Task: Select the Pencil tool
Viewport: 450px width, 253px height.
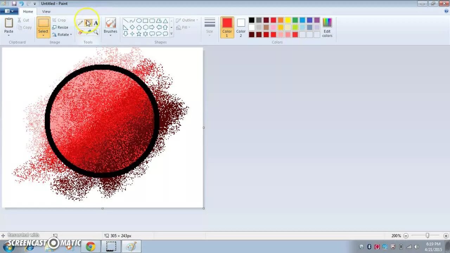Action: coord(81,23)
